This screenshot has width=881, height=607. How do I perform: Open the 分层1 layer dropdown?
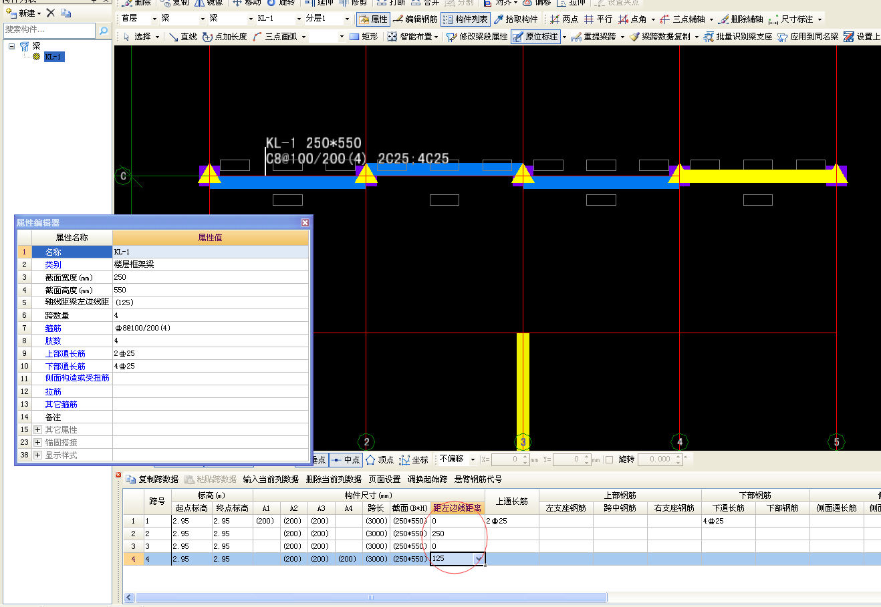tap(347, 19)
